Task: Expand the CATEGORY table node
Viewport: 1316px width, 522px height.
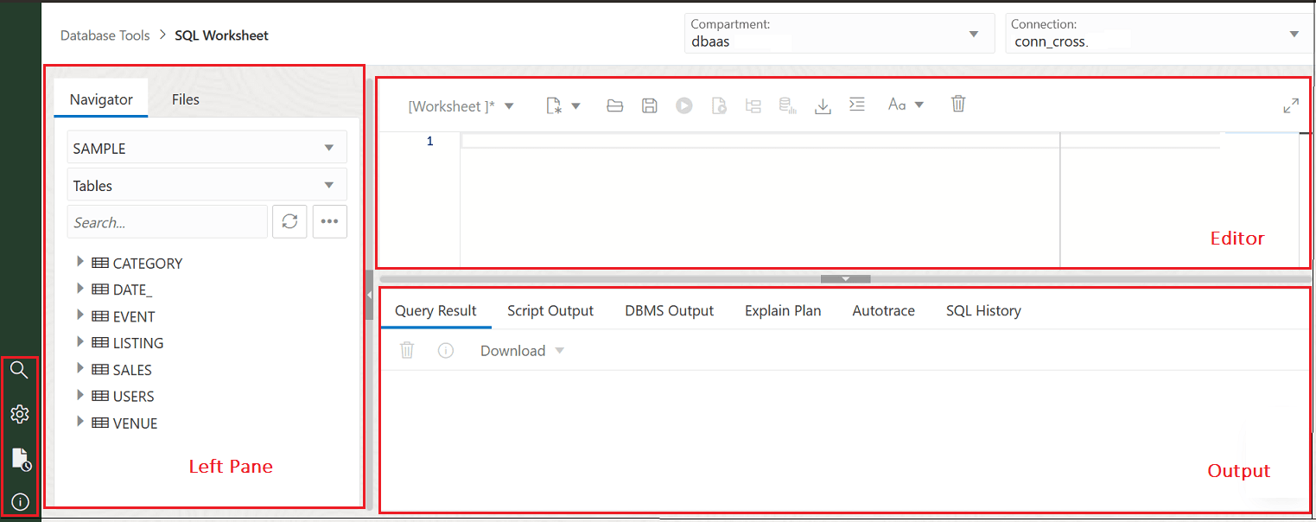Action: click(80, 262)
